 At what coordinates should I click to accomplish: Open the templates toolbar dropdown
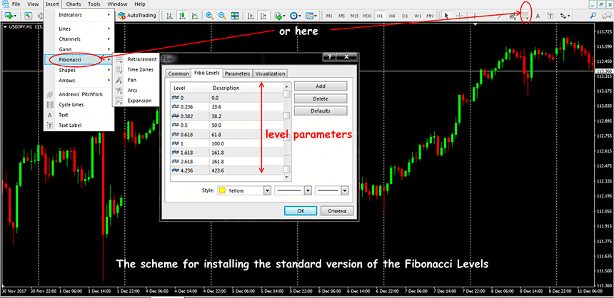[x=311, y=16]
